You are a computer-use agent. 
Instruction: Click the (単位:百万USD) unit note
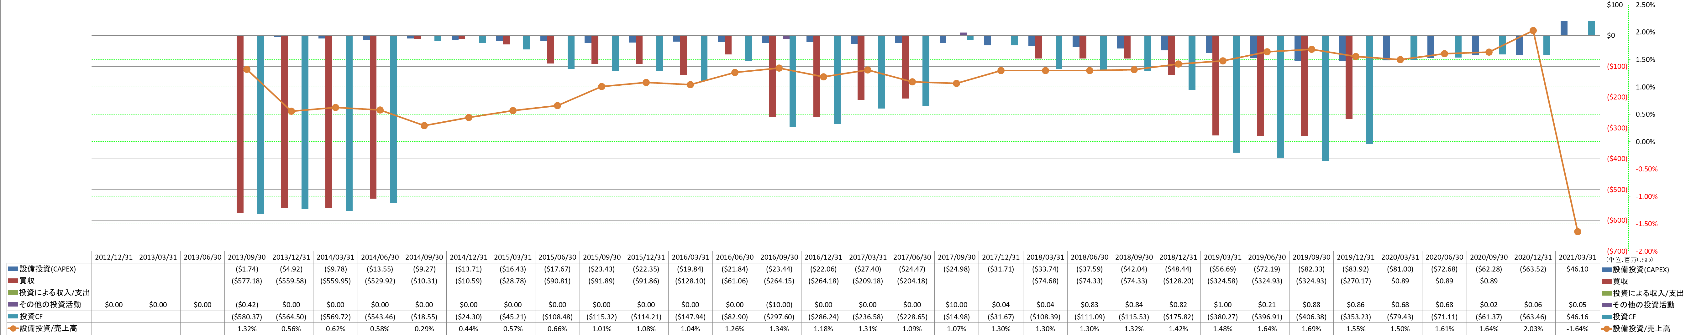[x=1630, y=260]
